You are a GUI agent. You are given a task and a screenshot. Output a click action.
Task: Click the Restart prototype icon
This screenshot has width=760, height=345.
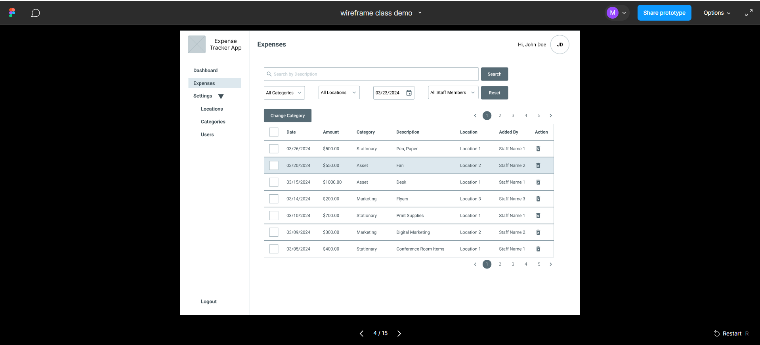coord(717,333)
